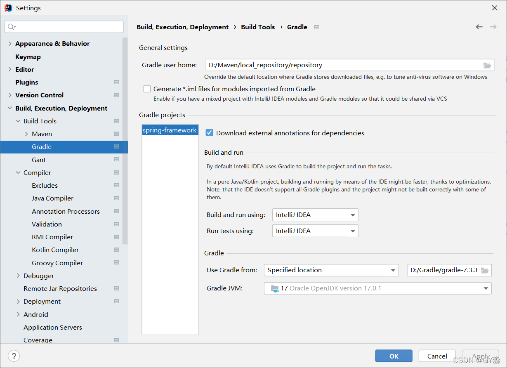The width and height of the screenshot is (507, 368).
Task: Click the folder icon beside D:/Gradle/gradle-7.3.3 path
Action: tap(485, 270)
